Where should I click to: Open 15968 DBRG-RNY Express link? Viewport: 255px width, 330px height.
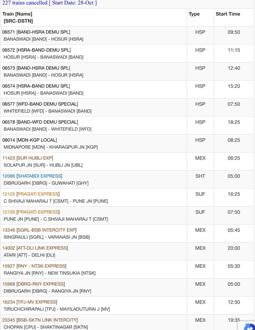[33, 284]
